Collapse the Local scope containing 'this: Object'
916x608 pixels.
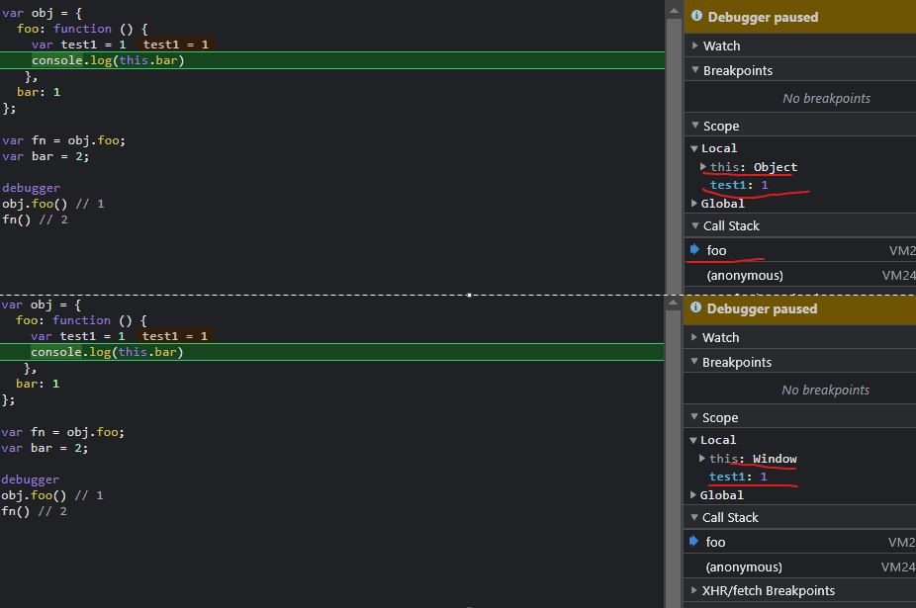[694, 148]
